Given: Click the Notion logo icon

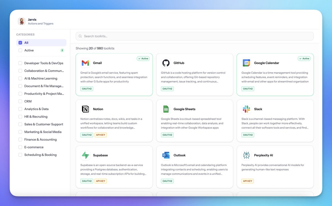Looking at the screenshot, I should (x=85, y=109).
